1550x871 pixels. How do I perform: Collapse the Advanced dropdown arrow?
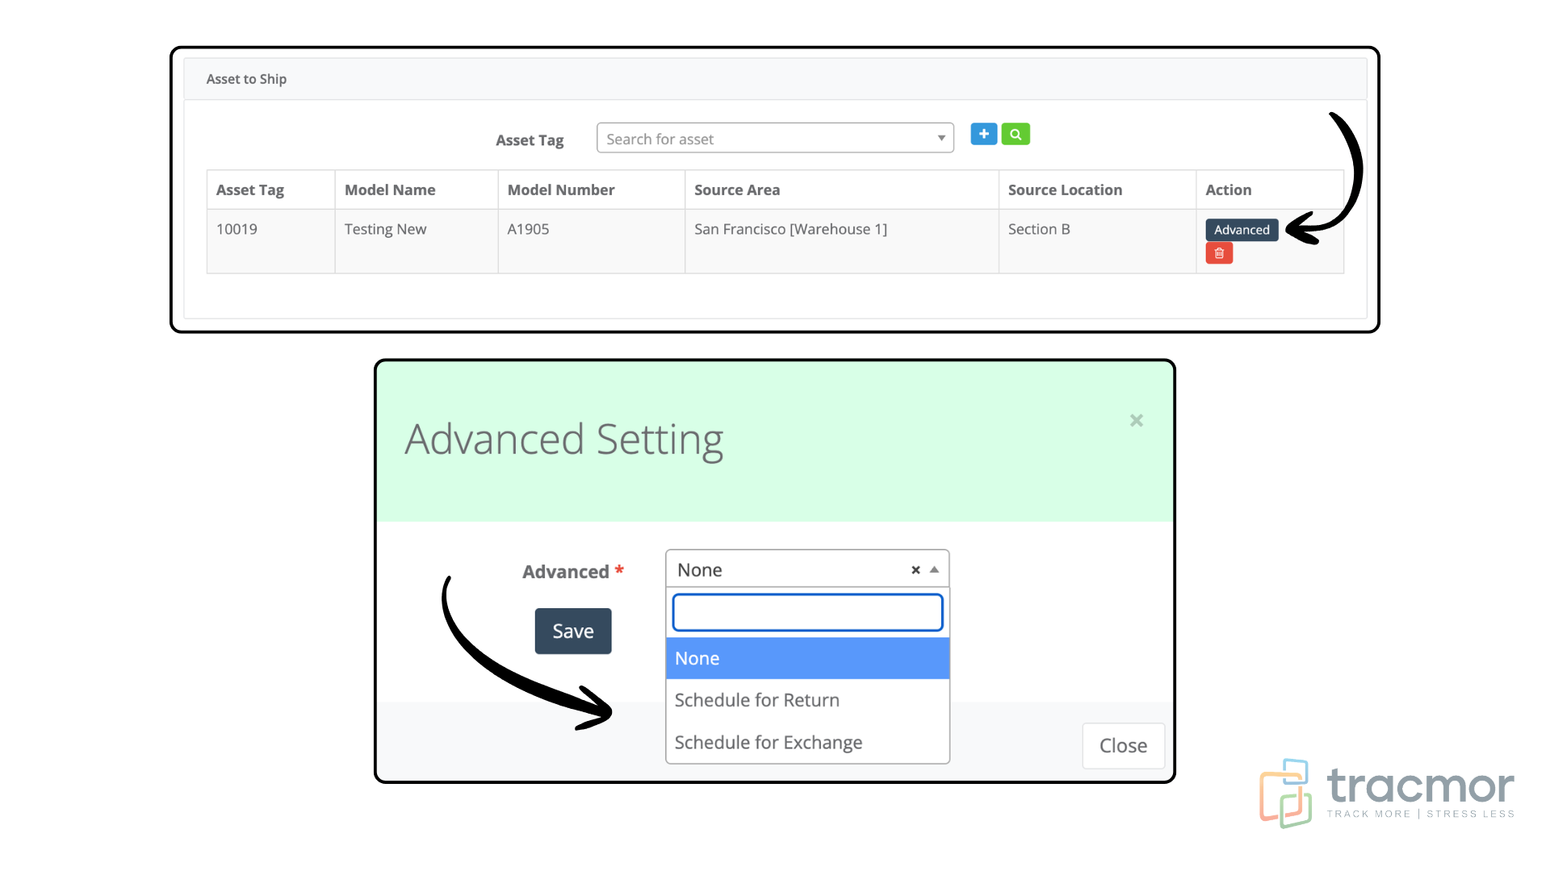coord(935,569)
